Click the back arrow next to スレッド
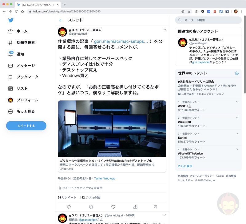This screenshot has height=224, width=246. tap(61, 20)
